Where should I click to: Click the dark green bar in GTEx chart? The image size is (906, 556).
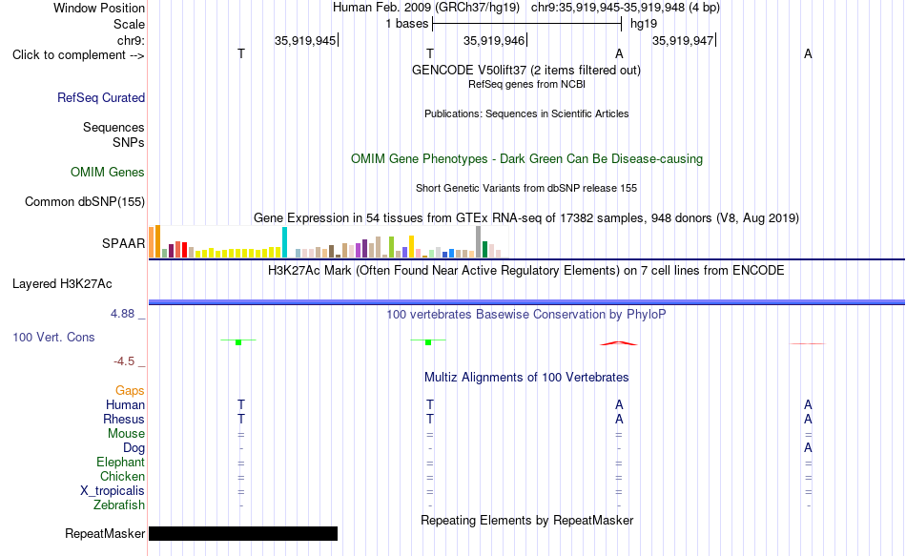484,249
